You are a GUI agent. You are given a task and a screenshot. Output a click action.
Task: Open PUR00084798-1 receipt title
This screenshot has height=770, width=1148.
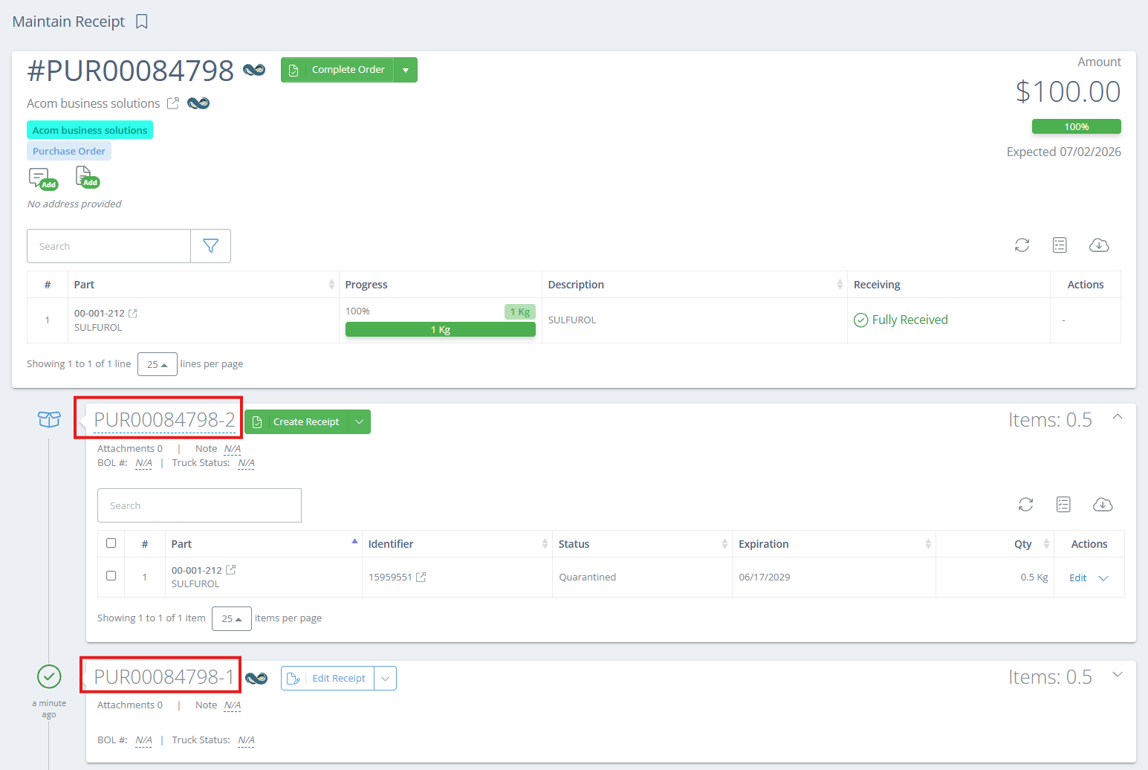click(x=163, y=677)
